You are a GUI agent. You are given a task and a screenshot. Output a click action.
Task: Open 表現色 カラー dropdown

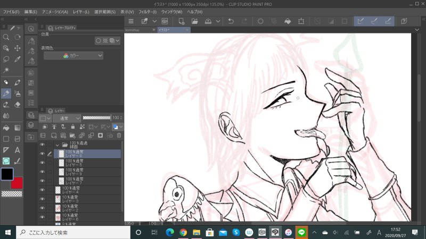(x=73, y=56)
